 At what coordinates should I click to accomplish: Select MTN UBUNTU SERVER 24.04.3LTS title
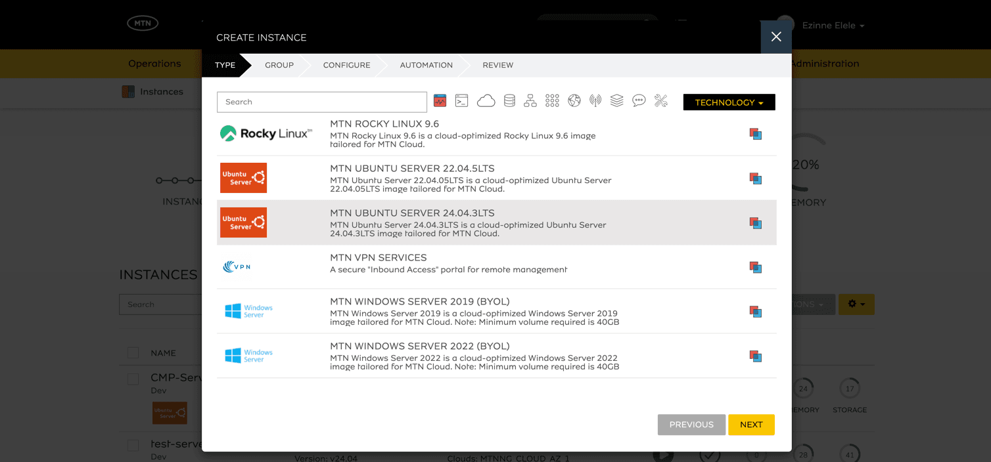coord(412,213)
